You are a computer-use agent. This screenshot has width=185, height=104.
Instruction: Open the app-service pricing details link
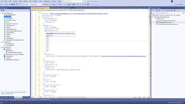124,56
